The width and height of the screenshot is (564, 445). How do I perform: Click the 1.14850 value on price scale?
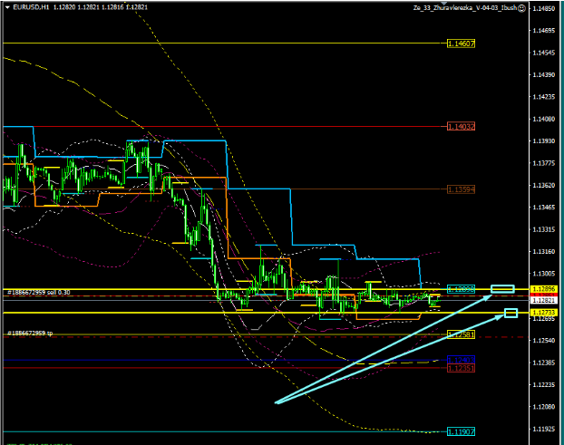pyautogui.click(x=544, y=8)
